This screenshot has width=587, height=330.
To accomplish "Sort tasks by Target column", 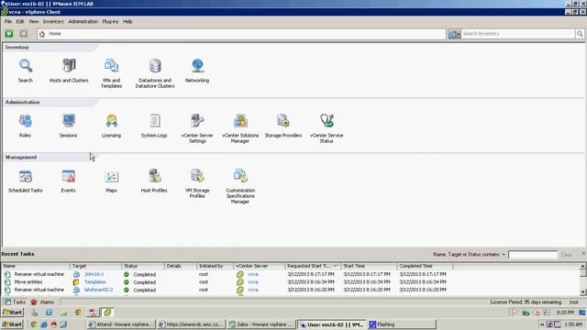I will [95, 266].
